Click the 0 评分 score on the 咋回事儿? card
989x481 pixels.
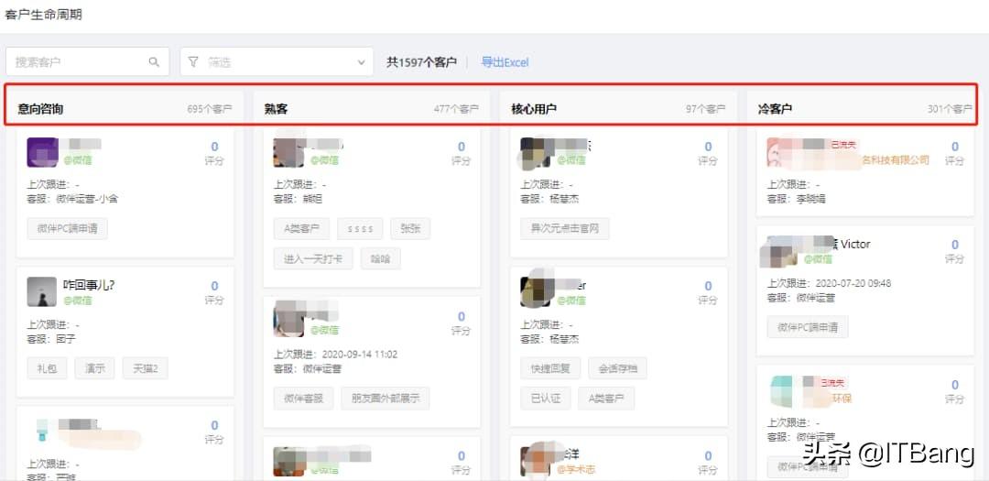coord(214,292)
